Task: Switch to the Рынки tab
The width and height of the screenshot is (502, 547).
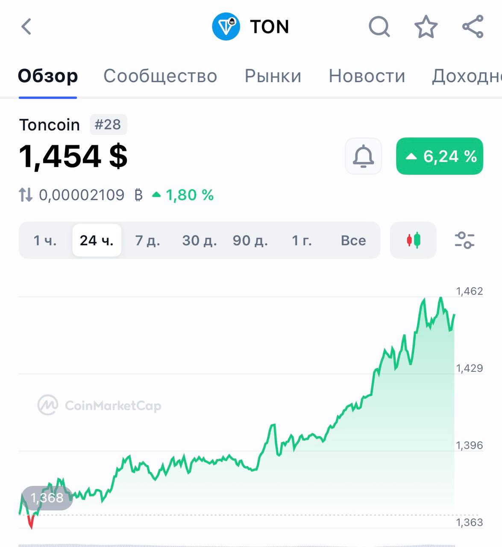Action: coord(273,76)
